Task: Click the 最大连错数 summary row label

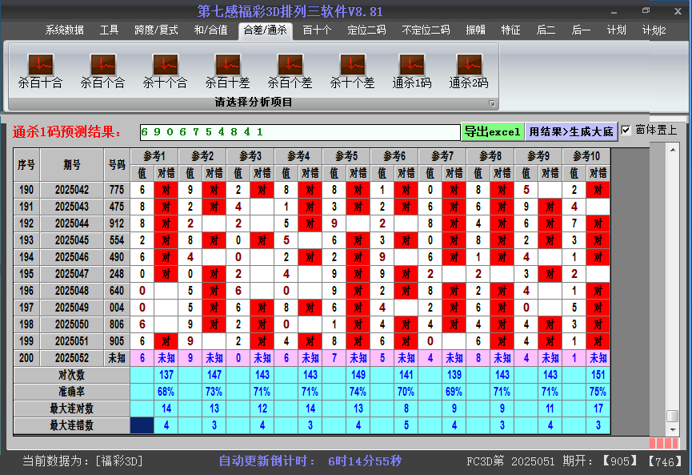Action: [71, 425]
